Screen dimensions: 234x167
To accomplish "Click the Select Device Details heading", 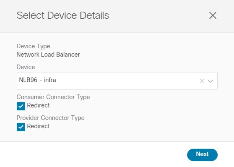I will click(x=63, y=15).
